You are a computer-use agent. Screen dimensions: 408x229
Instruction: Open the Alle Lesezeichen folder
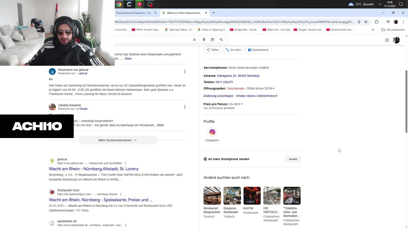pyautogui.click(x=393, y=30)
